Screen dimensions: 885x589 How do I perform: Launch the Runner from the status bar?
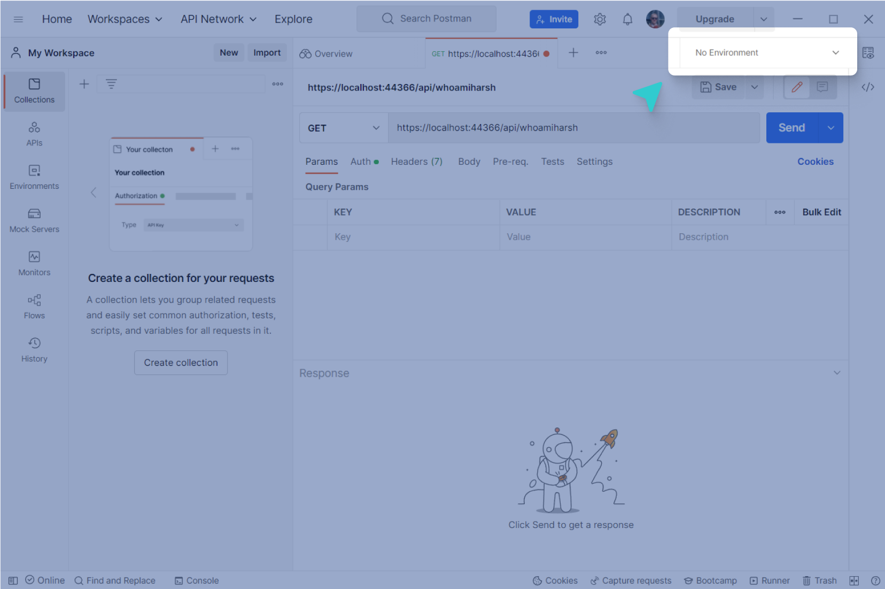click(770, 580)
